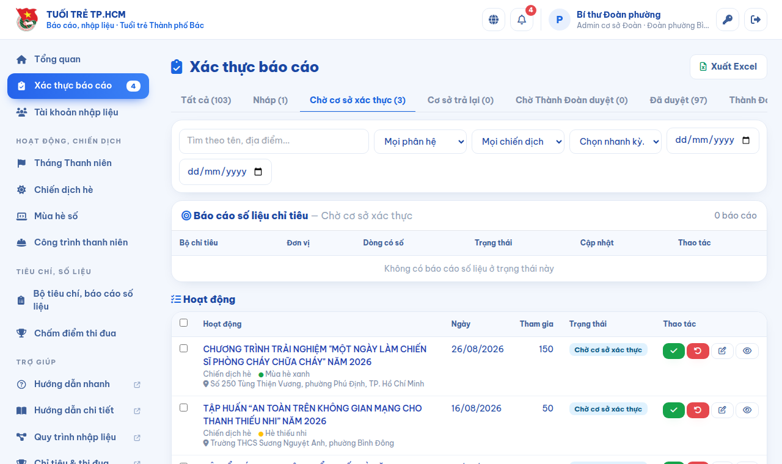Open external link icon for Quy trình nhập liệu
Screen dimensions: 782x464
[137, 438]
